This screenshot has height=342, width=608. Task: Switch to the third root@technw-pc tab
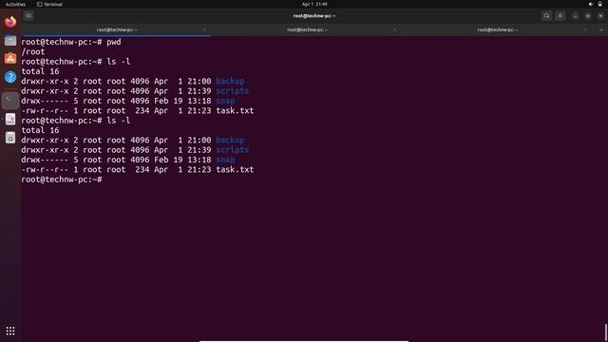[x=497, y=29]
